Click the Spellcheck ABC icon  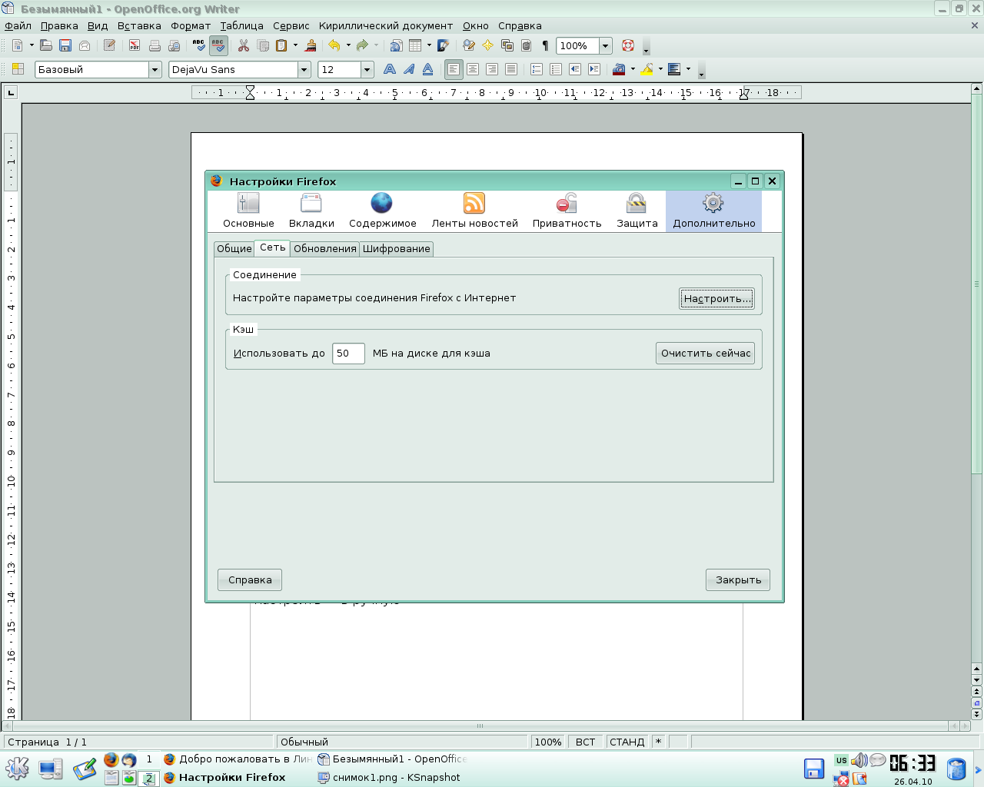(x=199, y=45)
